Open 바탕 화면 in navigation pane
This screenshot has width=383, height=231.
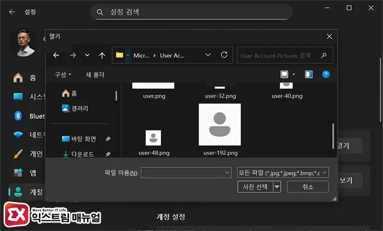tap(79, 139)
